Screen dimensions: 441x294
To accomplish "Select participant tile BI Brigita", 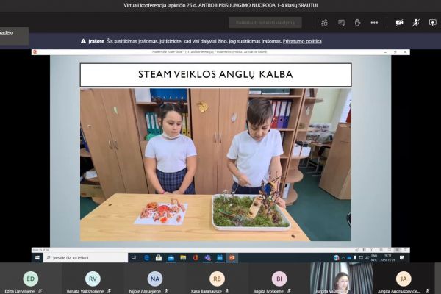I will tap(279, 279).
